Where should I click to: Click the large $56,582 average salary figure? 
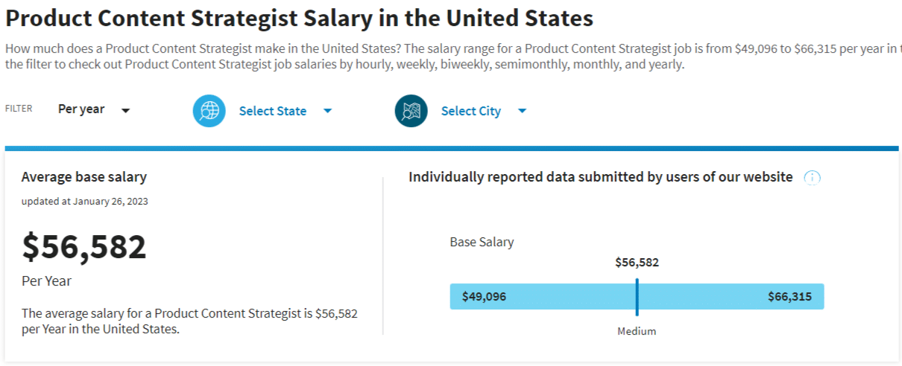click(x=84, y=247)
